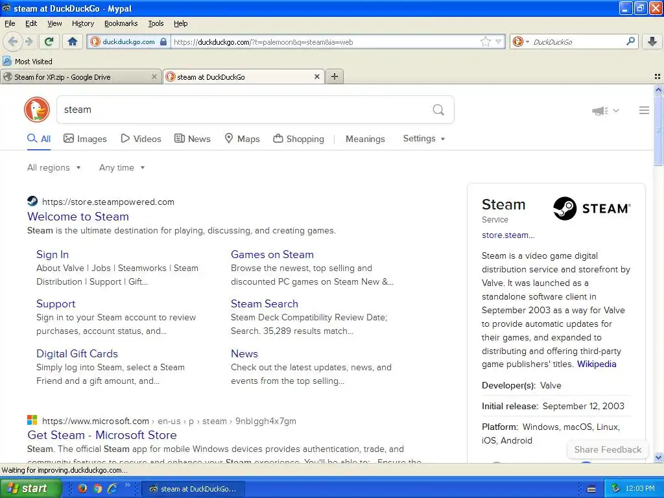Open the All regions filter dropdown

point(54,168)
